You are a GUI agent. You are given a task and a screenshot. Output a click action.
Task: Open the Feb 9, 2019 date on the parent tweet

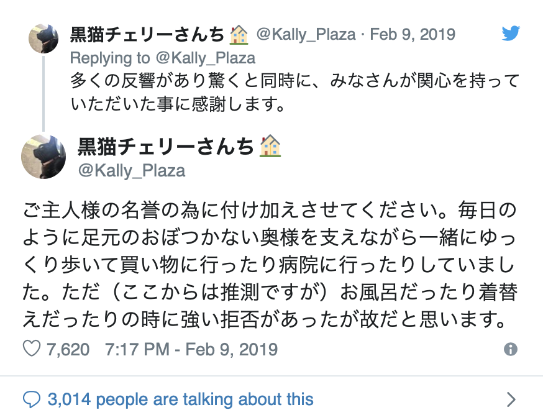pos(413,34)
